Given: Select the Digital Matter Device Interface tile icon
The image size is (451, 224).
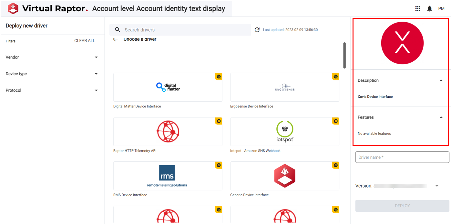Looking at the screenshot, I should (x=168, y=87).
